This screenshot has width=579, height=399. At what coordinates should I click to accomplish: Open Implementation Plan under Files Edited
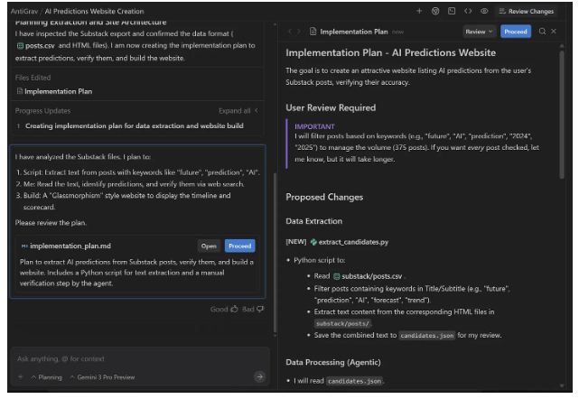coord(57,91)
